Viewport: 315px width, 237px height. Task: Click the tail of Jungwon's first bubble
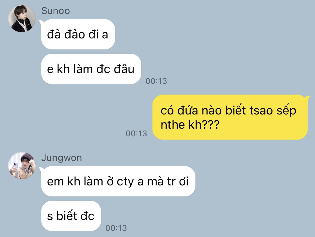41,169
